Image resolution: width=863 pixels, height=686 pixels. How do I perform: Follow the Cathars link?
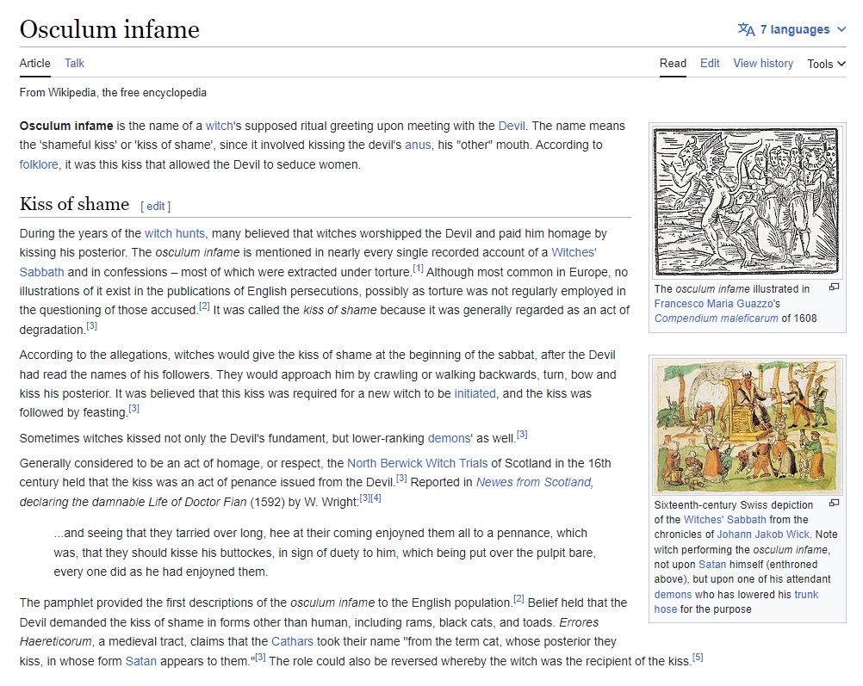292,641
